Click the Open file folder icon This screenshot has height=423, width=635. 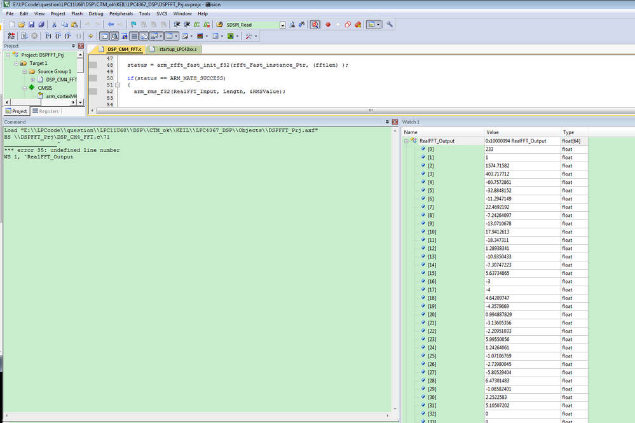point(21,25)
